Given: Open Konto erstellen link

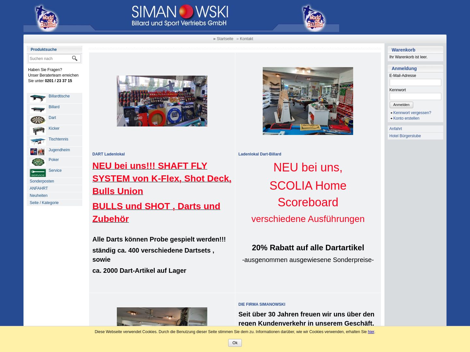Looking at the screenshot, I should click(x=406, y=118).
